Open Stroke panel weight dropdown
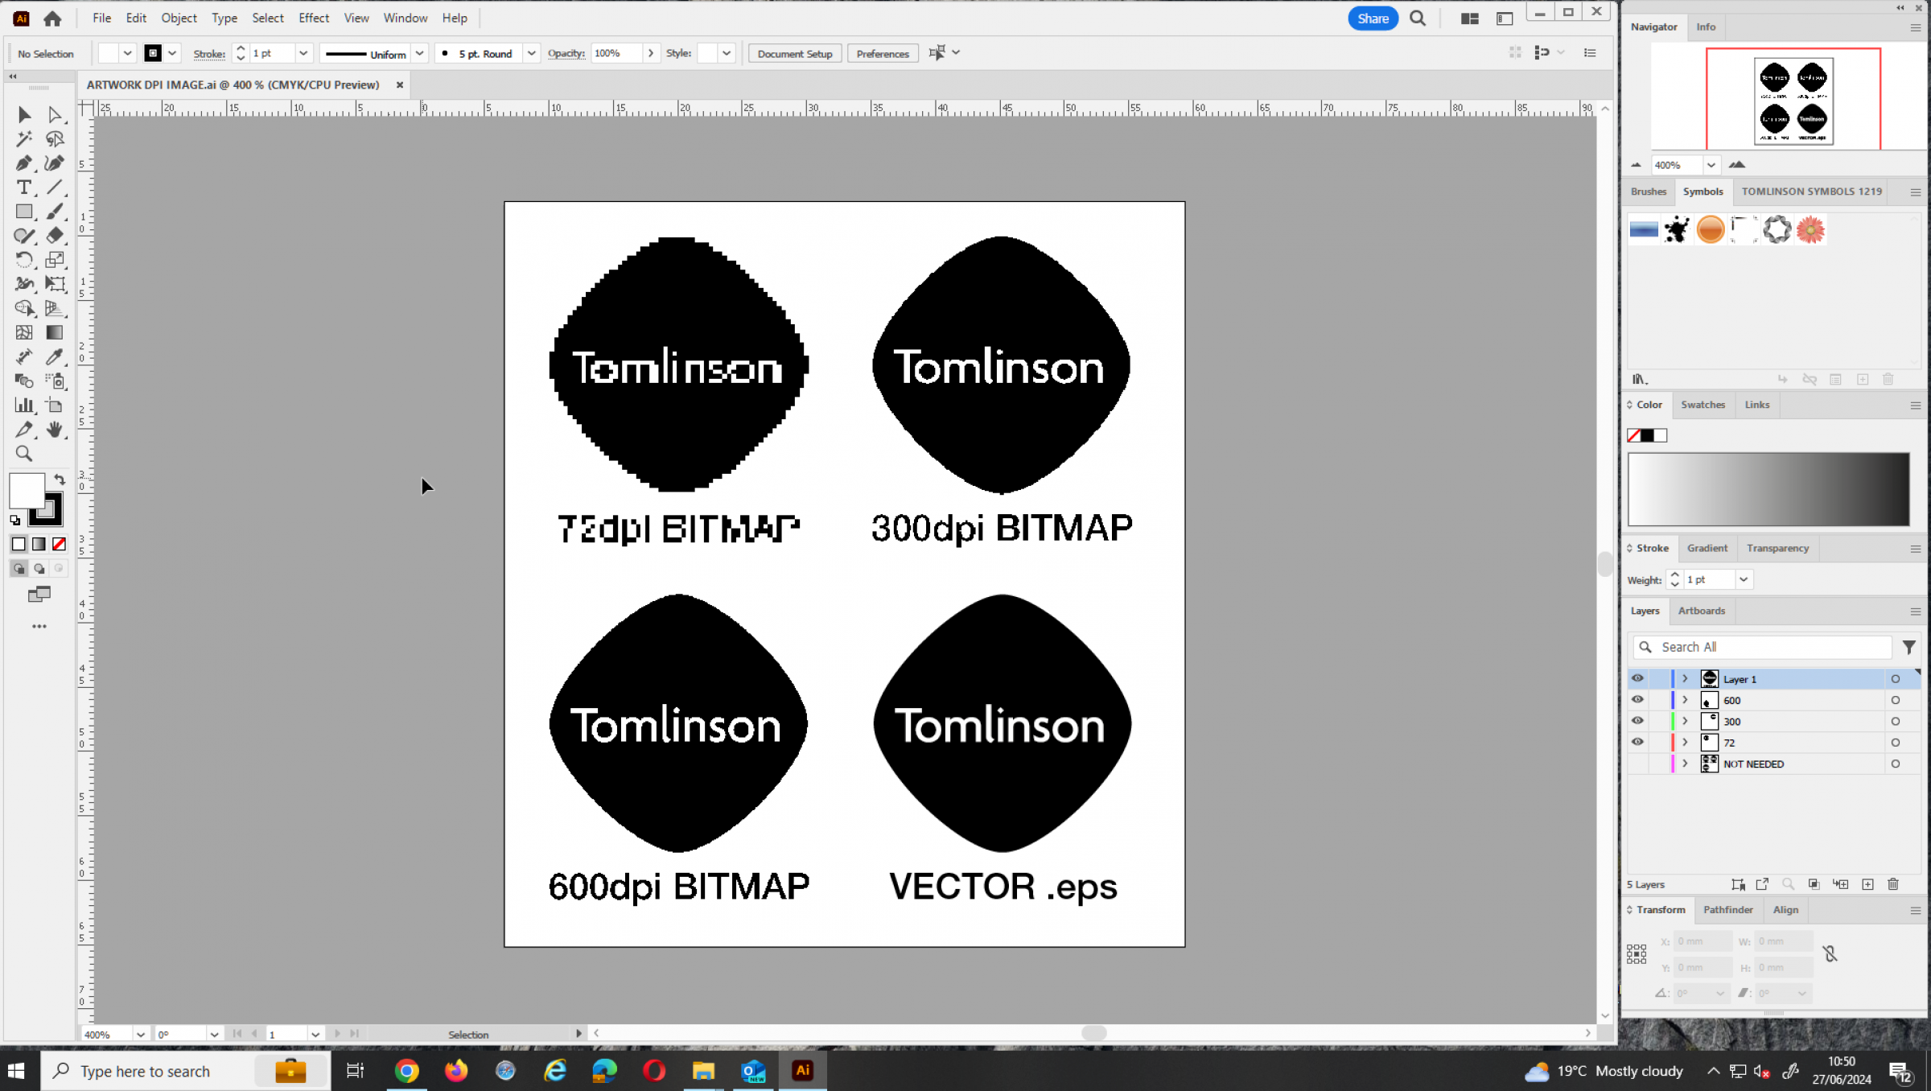The image size is (1931, 1091). tap(1744, 579)
